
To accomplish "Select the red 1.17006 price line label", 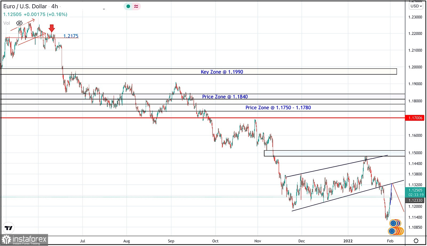I will click(415, 118).
